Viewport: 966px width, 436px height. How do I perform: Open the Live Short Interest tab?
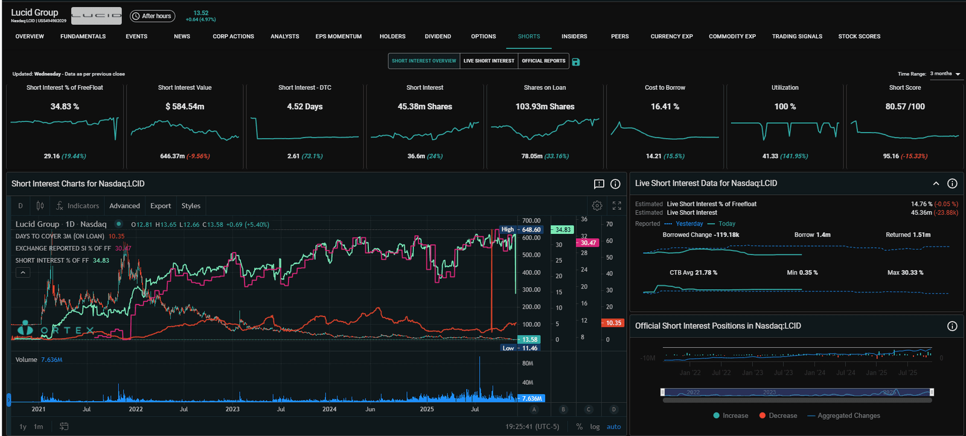[x=488, y=61]
